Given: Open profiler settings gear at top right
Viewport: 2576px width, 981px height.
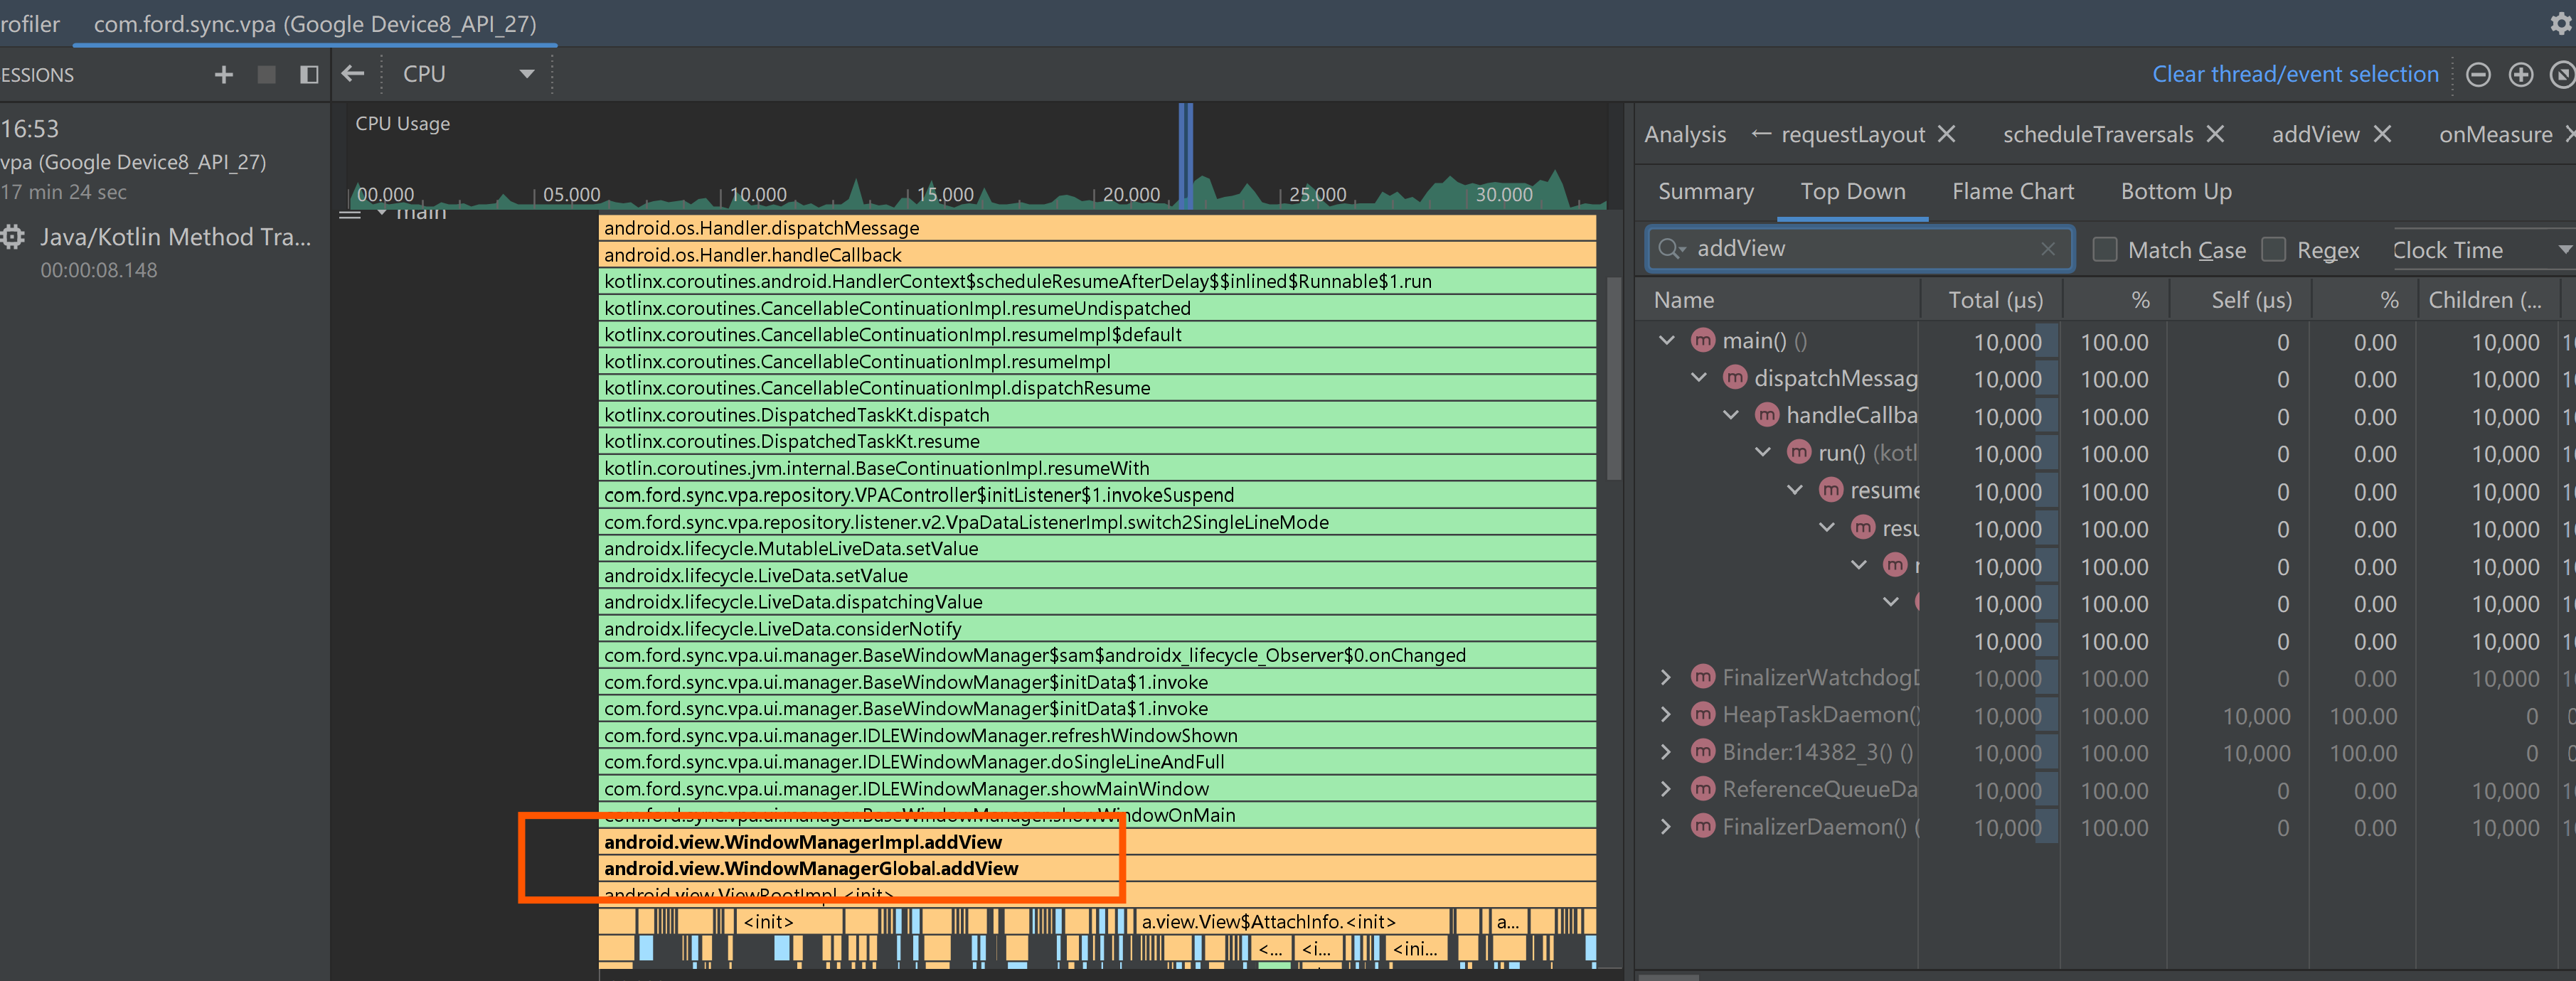Looking at the screenshot, I should [2560, 24].
